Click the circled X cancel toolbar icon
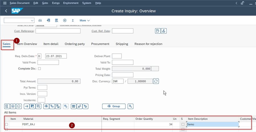This screenshot has height=132, width=256. tap(65, 21)
